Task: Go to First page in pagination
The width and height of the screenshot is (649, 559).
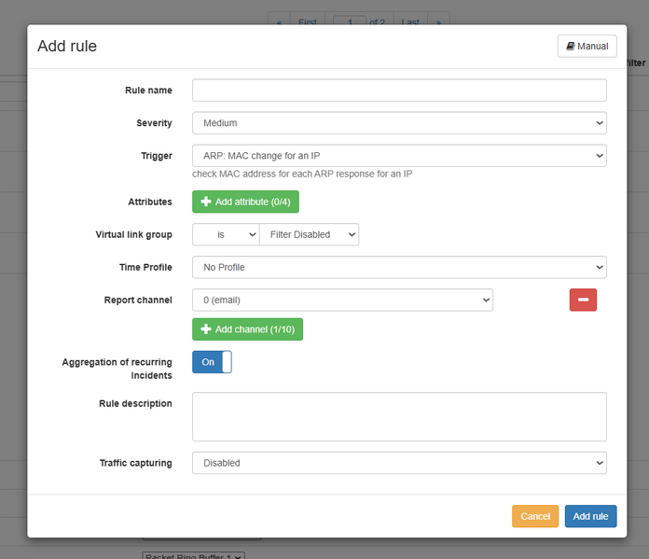Action: click(x=308, y=20)
